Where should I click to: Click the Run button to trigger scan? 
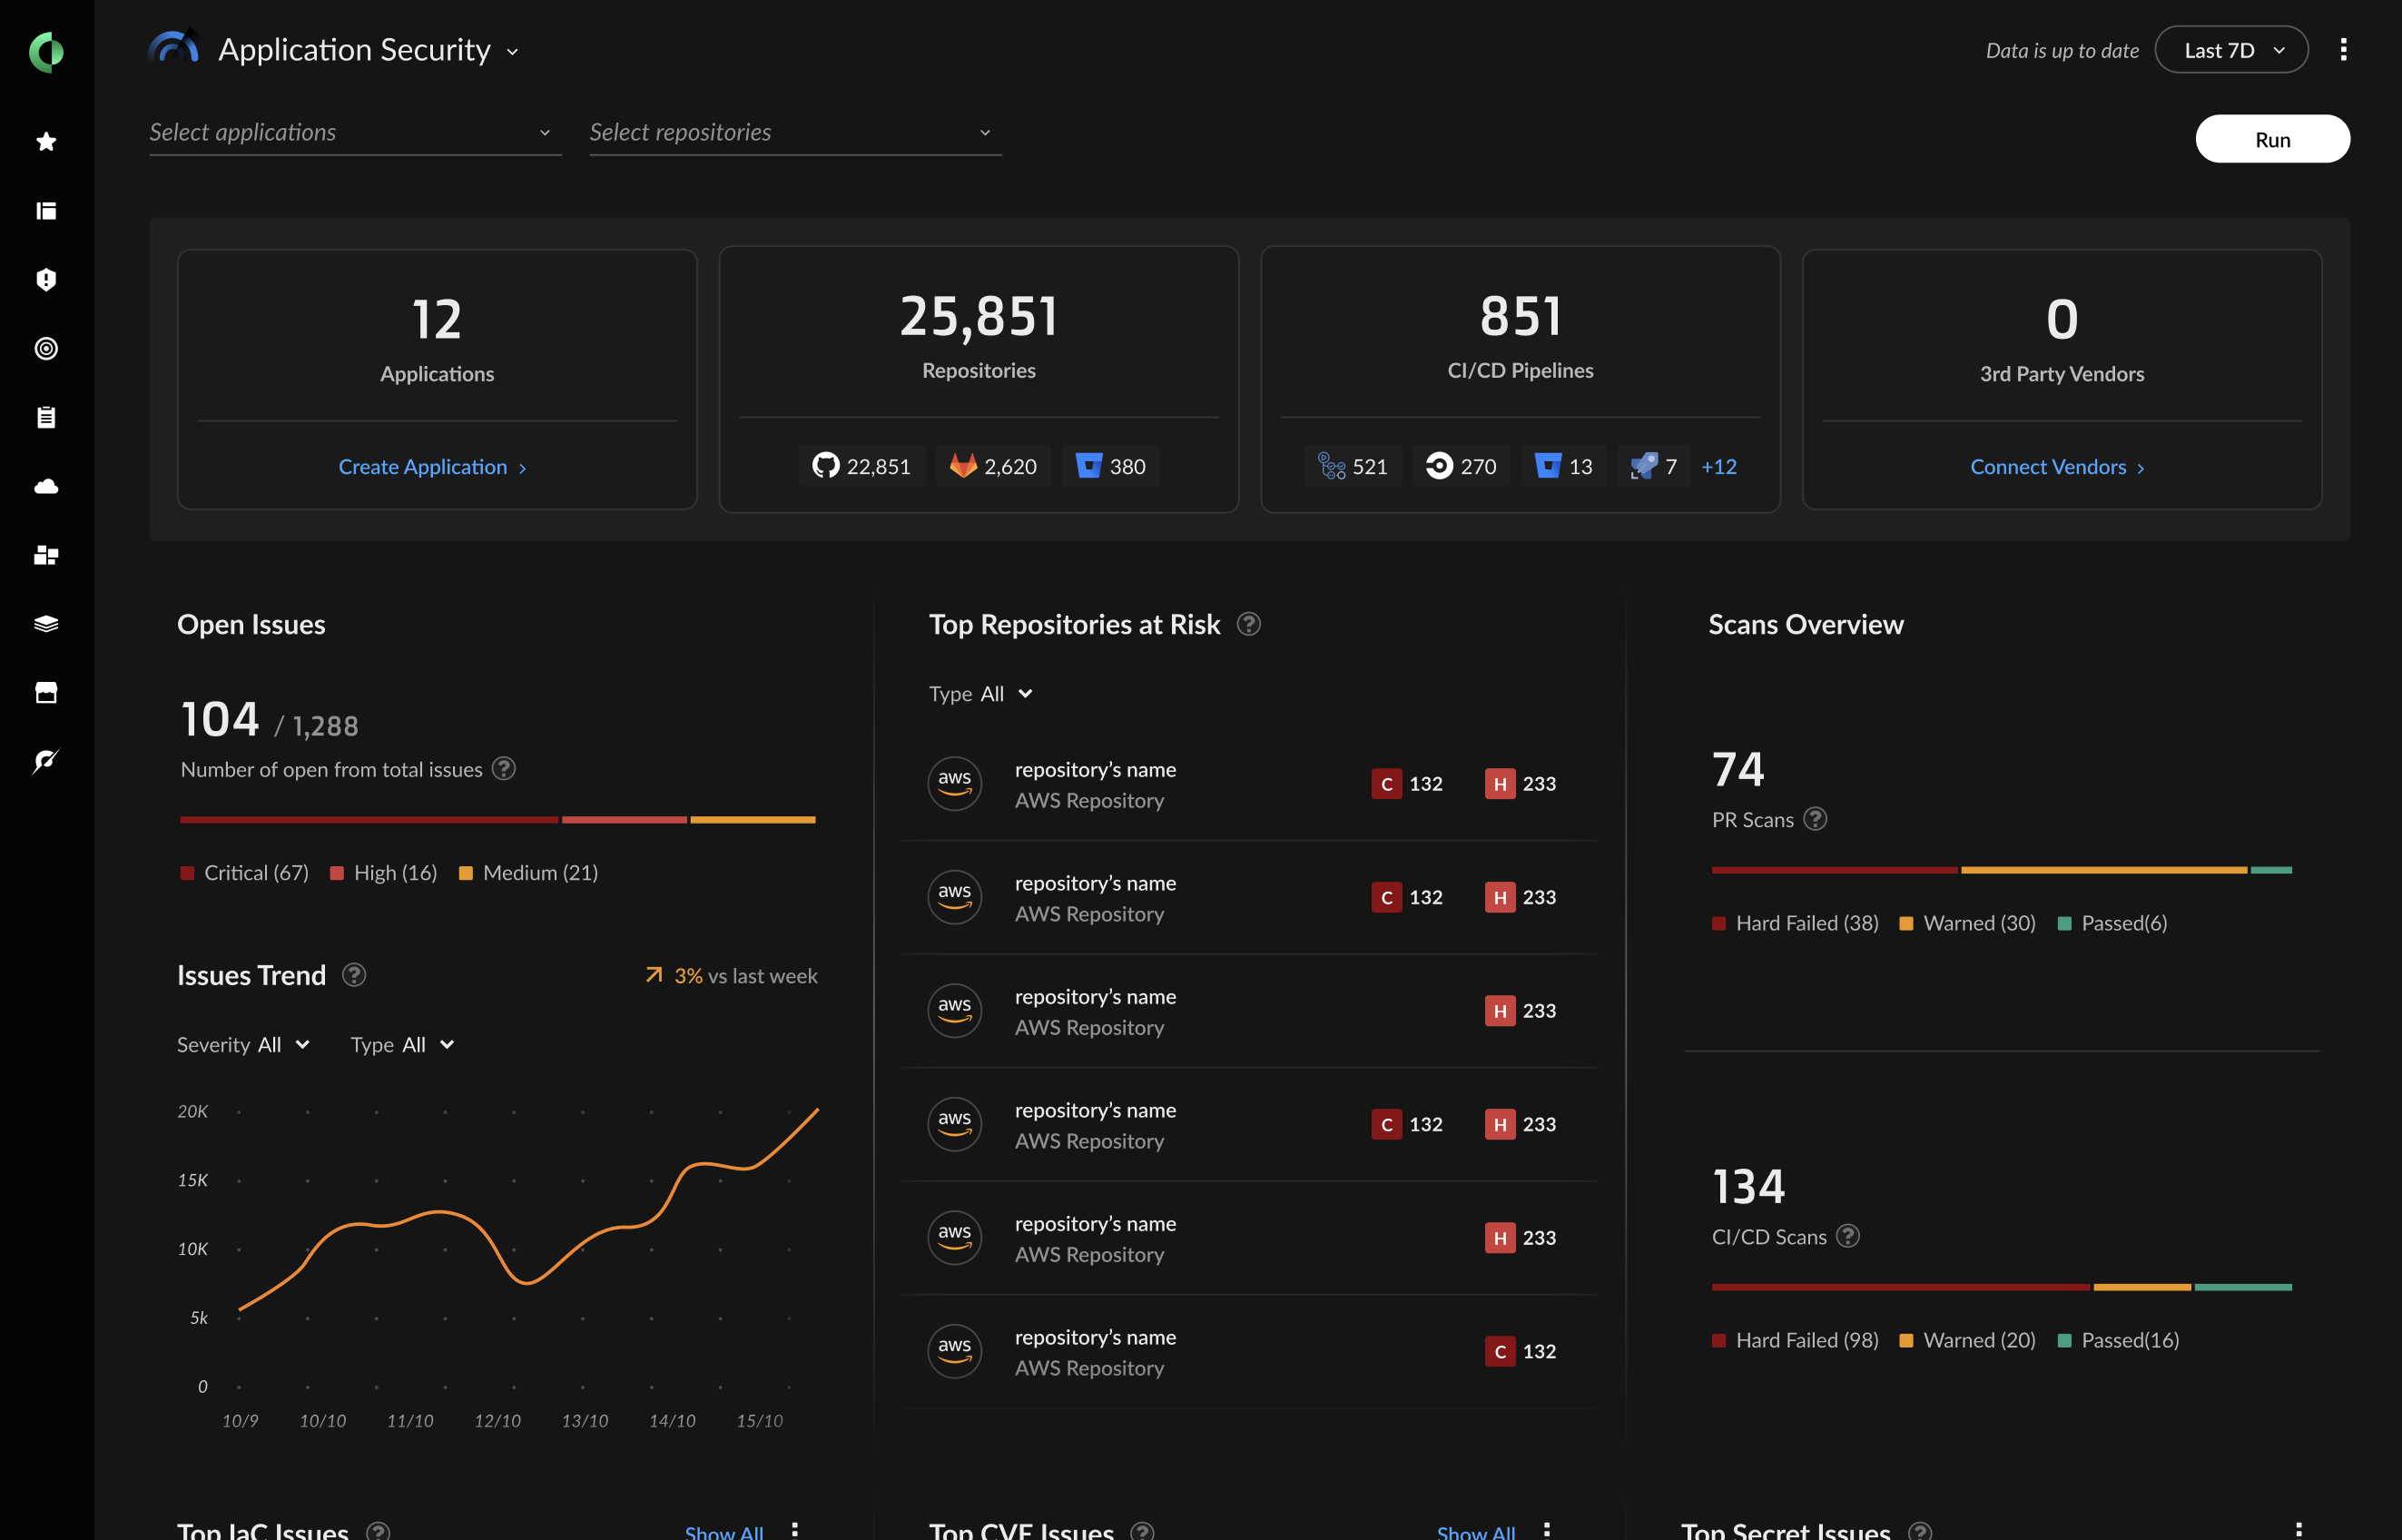[2270, 136]
